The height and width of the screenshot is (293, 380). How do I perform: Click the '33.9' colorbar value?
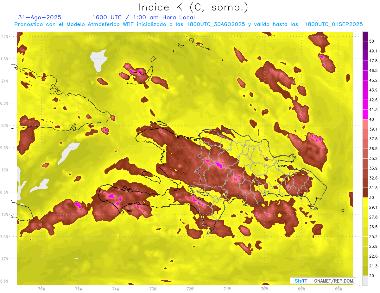[x=373, y=168]
